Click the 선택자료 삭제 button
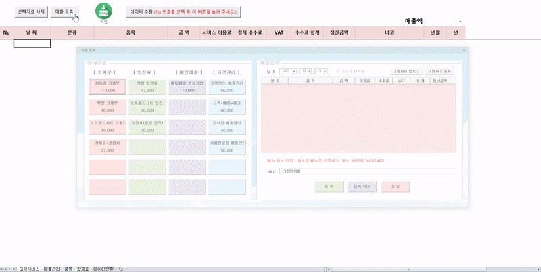Screen dimensions: 541x272 coord(30,12)
